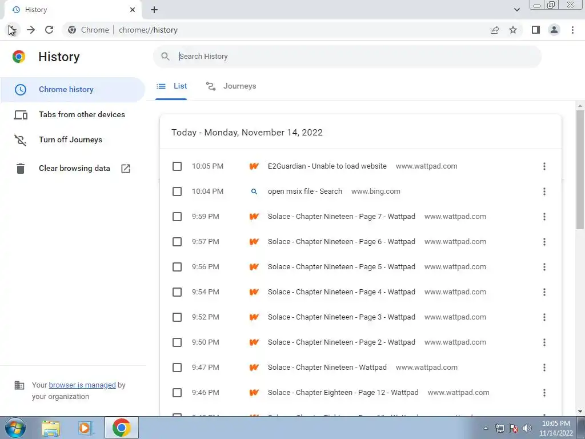The image size is (585, 439).
Task: Check the open msix file entry
Action: click(177, 191)
